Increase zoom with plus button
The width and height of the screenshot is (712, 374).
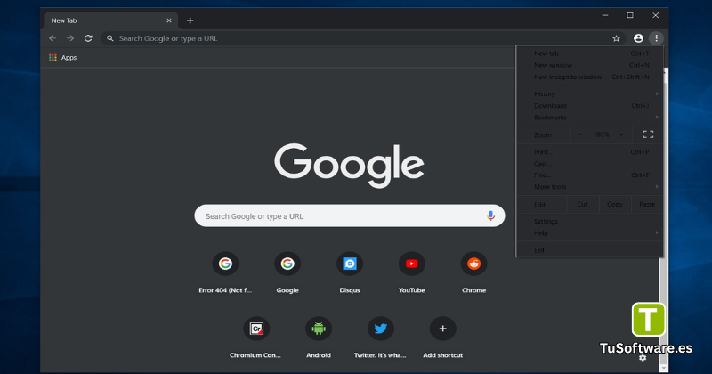(x=621, y=134)
